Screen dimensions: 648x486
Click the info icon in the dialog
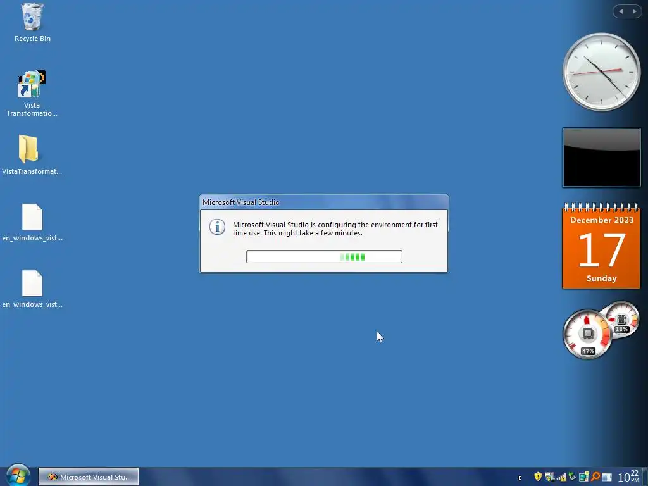(x=218, y=227)
